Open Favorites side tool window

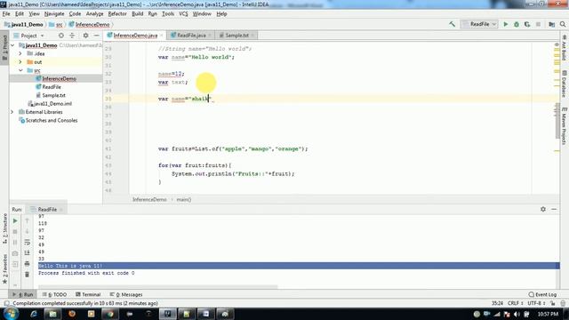4,269
